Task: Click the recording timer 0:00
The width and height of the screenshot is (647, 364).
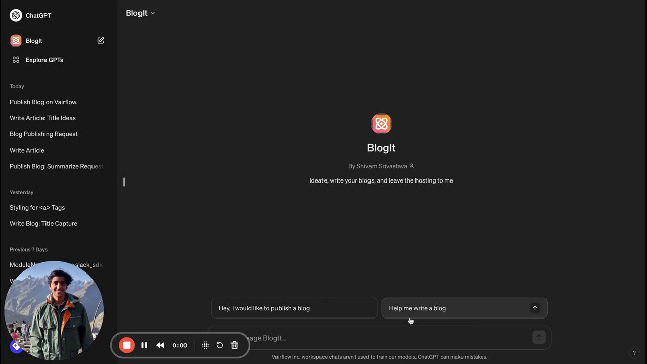Action: pos(179,345)
